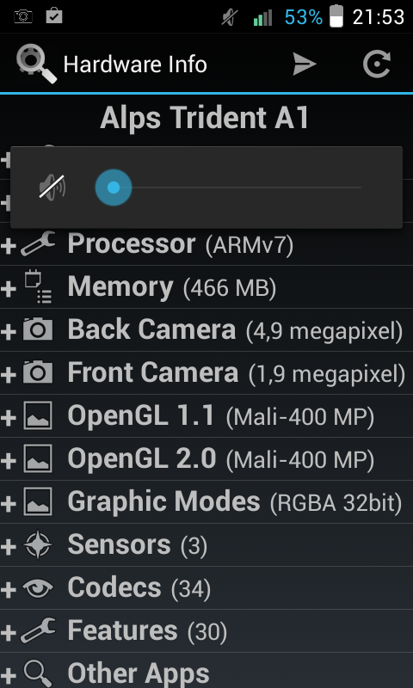
Task: Tap the eye icon next to Codecs
Action: [38, 588]
